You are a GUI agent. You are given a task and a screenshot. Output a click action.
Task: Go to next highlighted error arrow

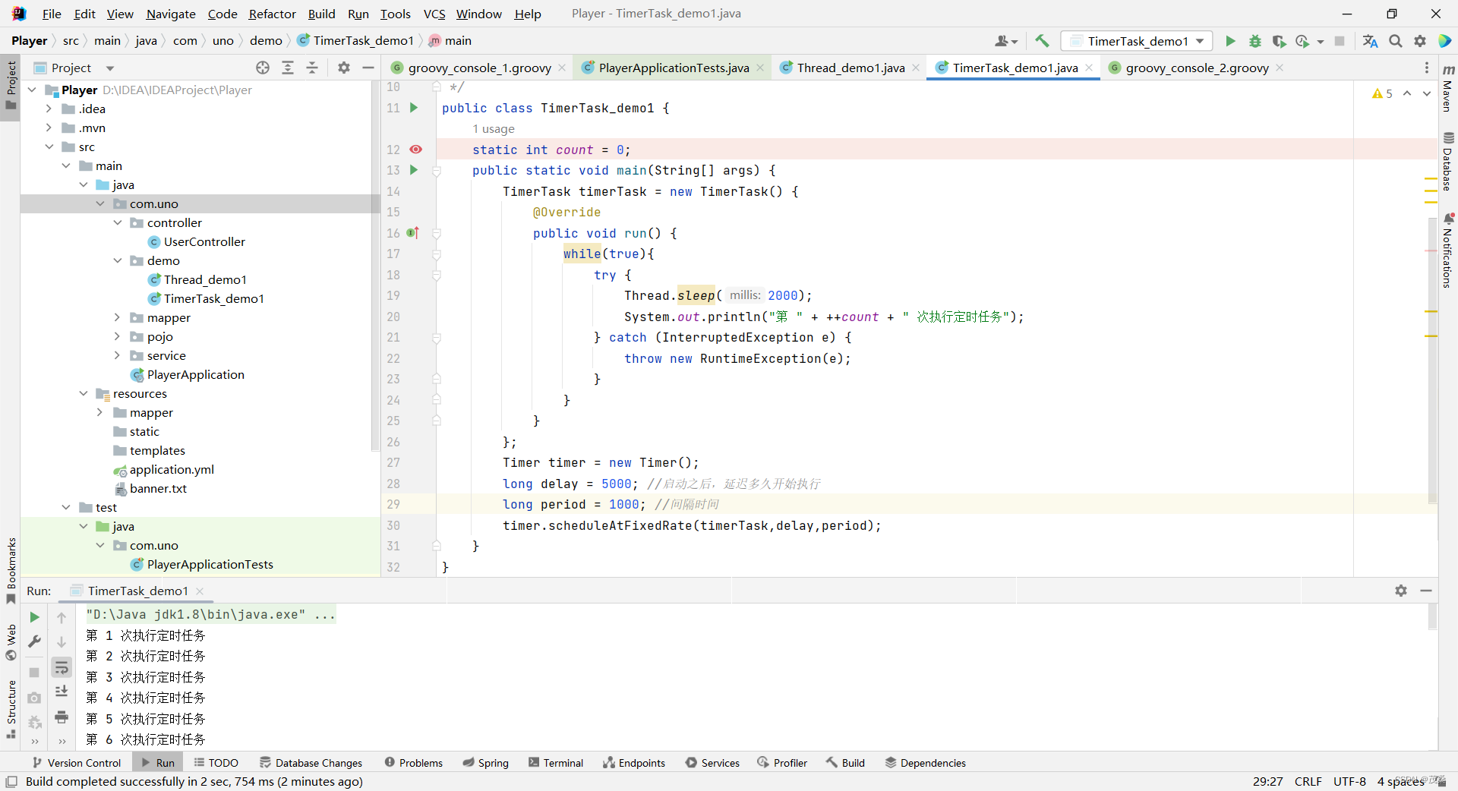point(1427,93)
